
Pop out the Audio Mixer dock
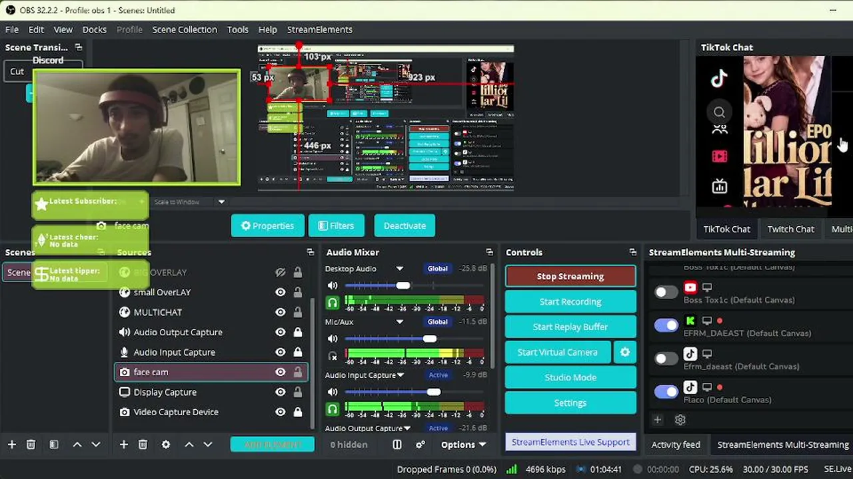489,252
